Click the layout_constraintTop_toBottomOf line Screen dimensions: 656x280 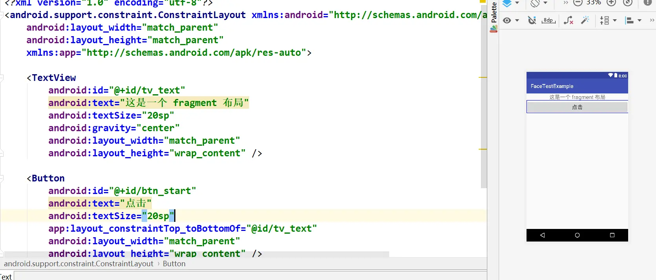(182, 229)
